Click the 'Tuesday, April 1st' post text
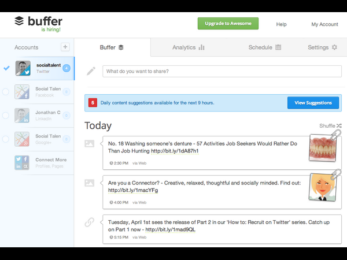Viewport: 347px width, 260px height. 219,226
